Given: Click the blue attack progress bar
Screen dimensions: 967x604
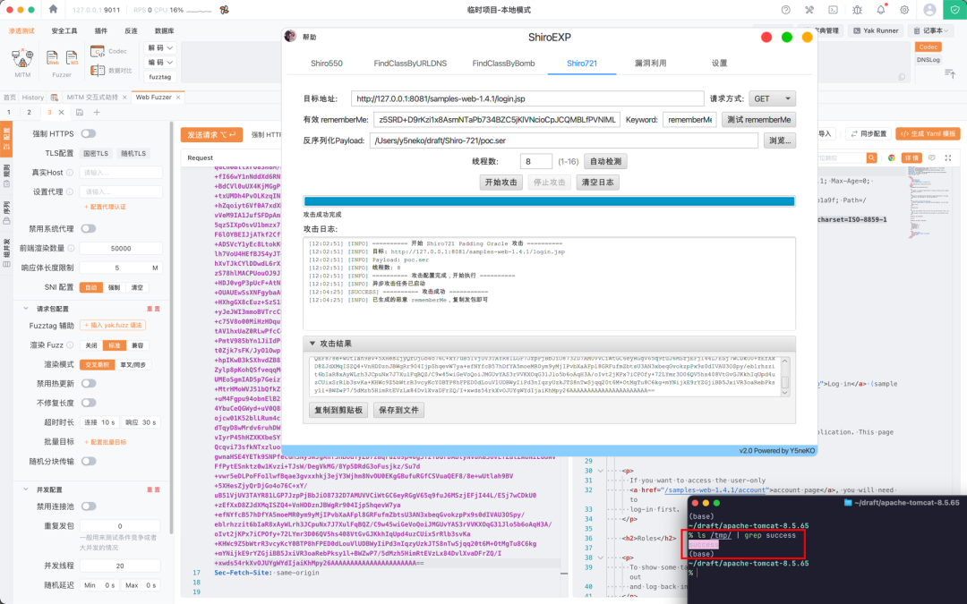Looking at the screenshot, I should (x=549, y=201).
